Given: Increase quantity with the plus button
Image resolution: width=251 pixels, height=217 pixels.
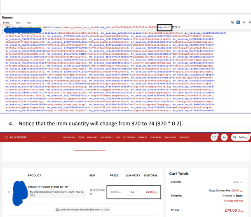Looking at the screenshot, I should click(x=137, y=192).
